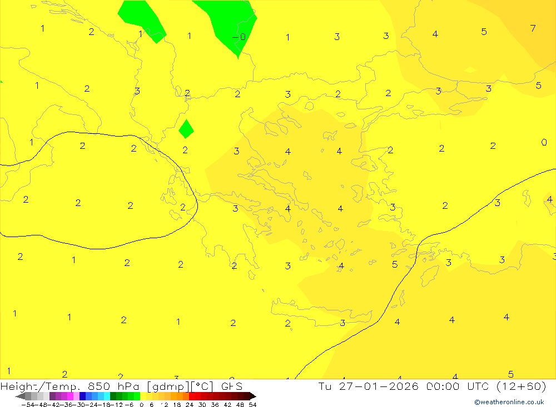Image resolution: width=556 pixels, height=407 pixels.
Task: Click the 42 label on the color scale
Action: [x=227, y=405]
